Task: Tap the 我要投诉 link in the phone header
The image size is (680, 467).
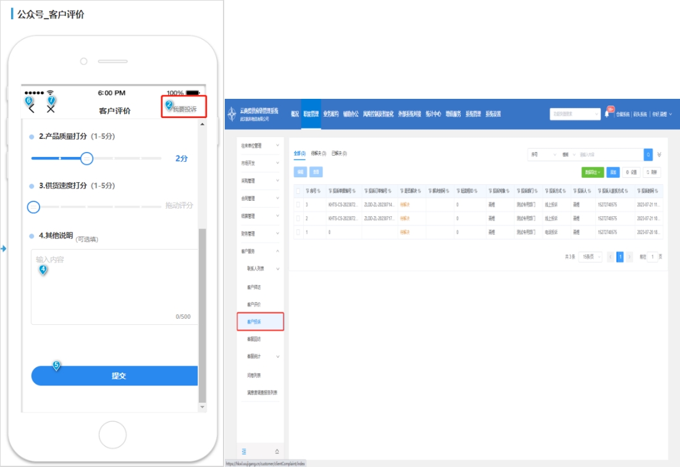Action: point(184,109)
